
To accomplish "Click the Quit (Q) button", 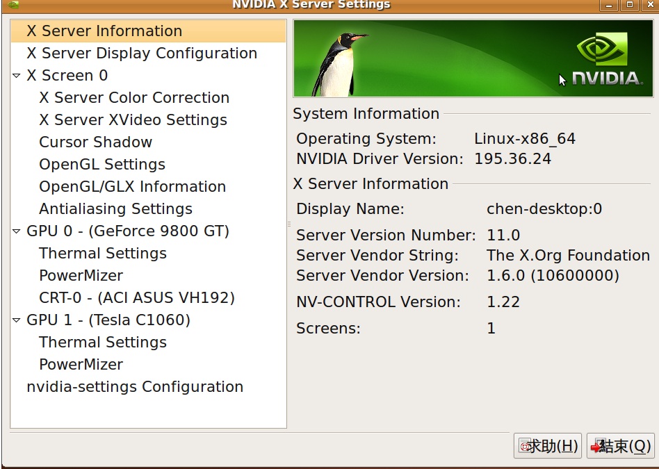I will point(621,446).
